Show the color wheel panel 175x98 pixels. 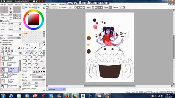[x=24, y=7]
